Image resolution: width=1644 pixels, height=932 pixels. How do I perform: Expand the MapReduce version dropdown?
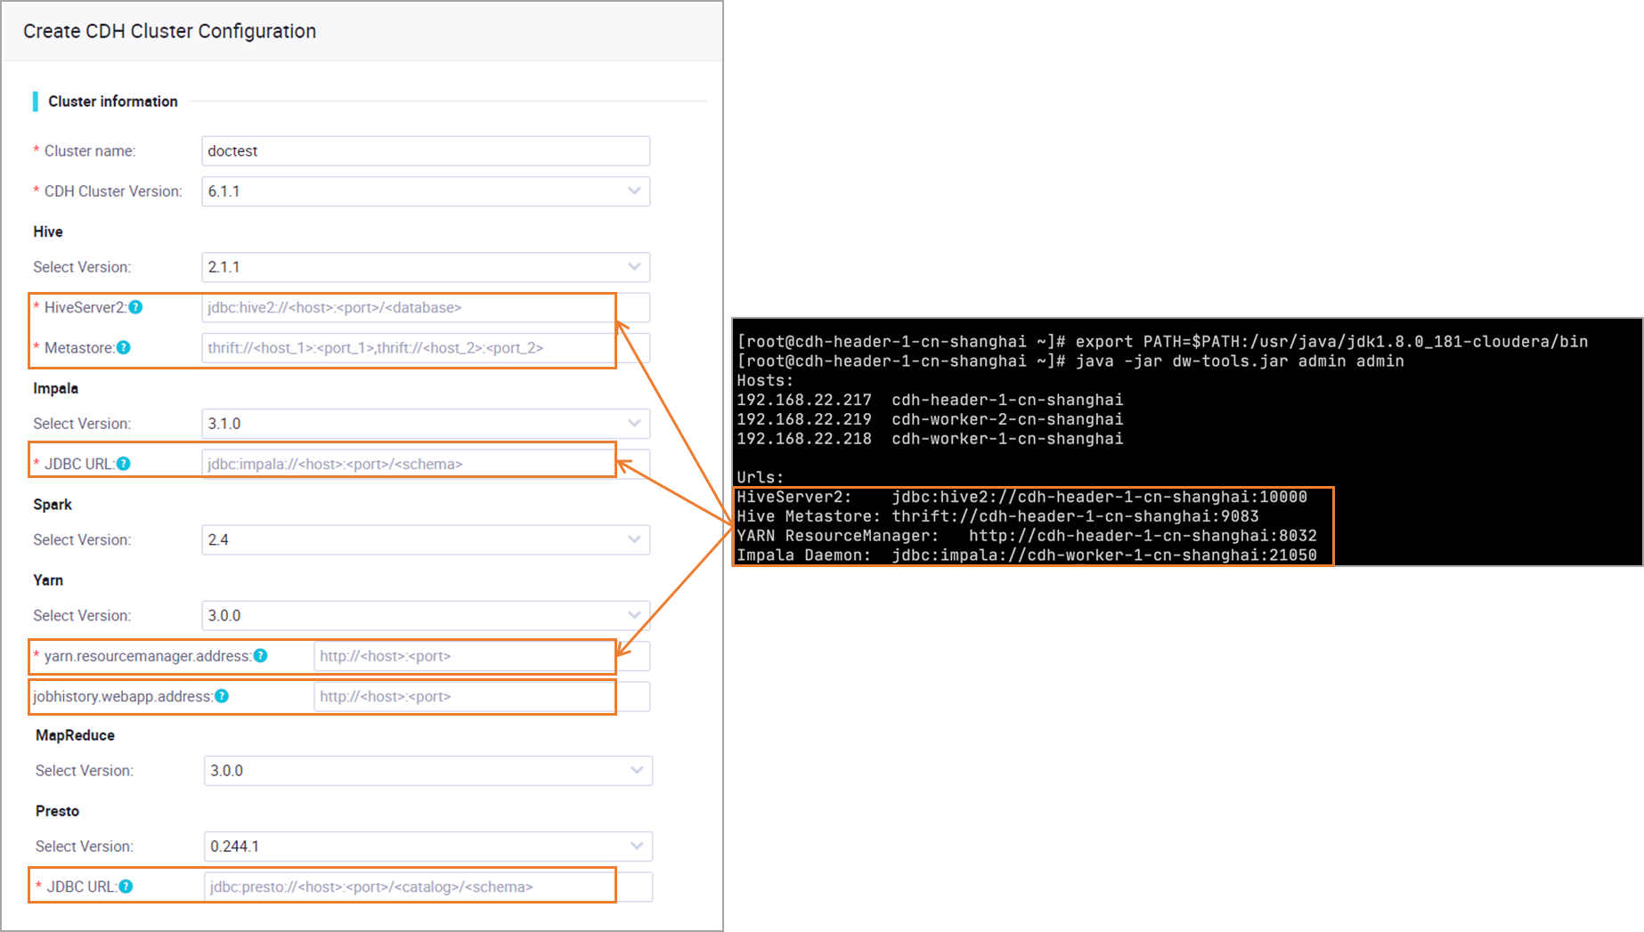click(428, 771)
